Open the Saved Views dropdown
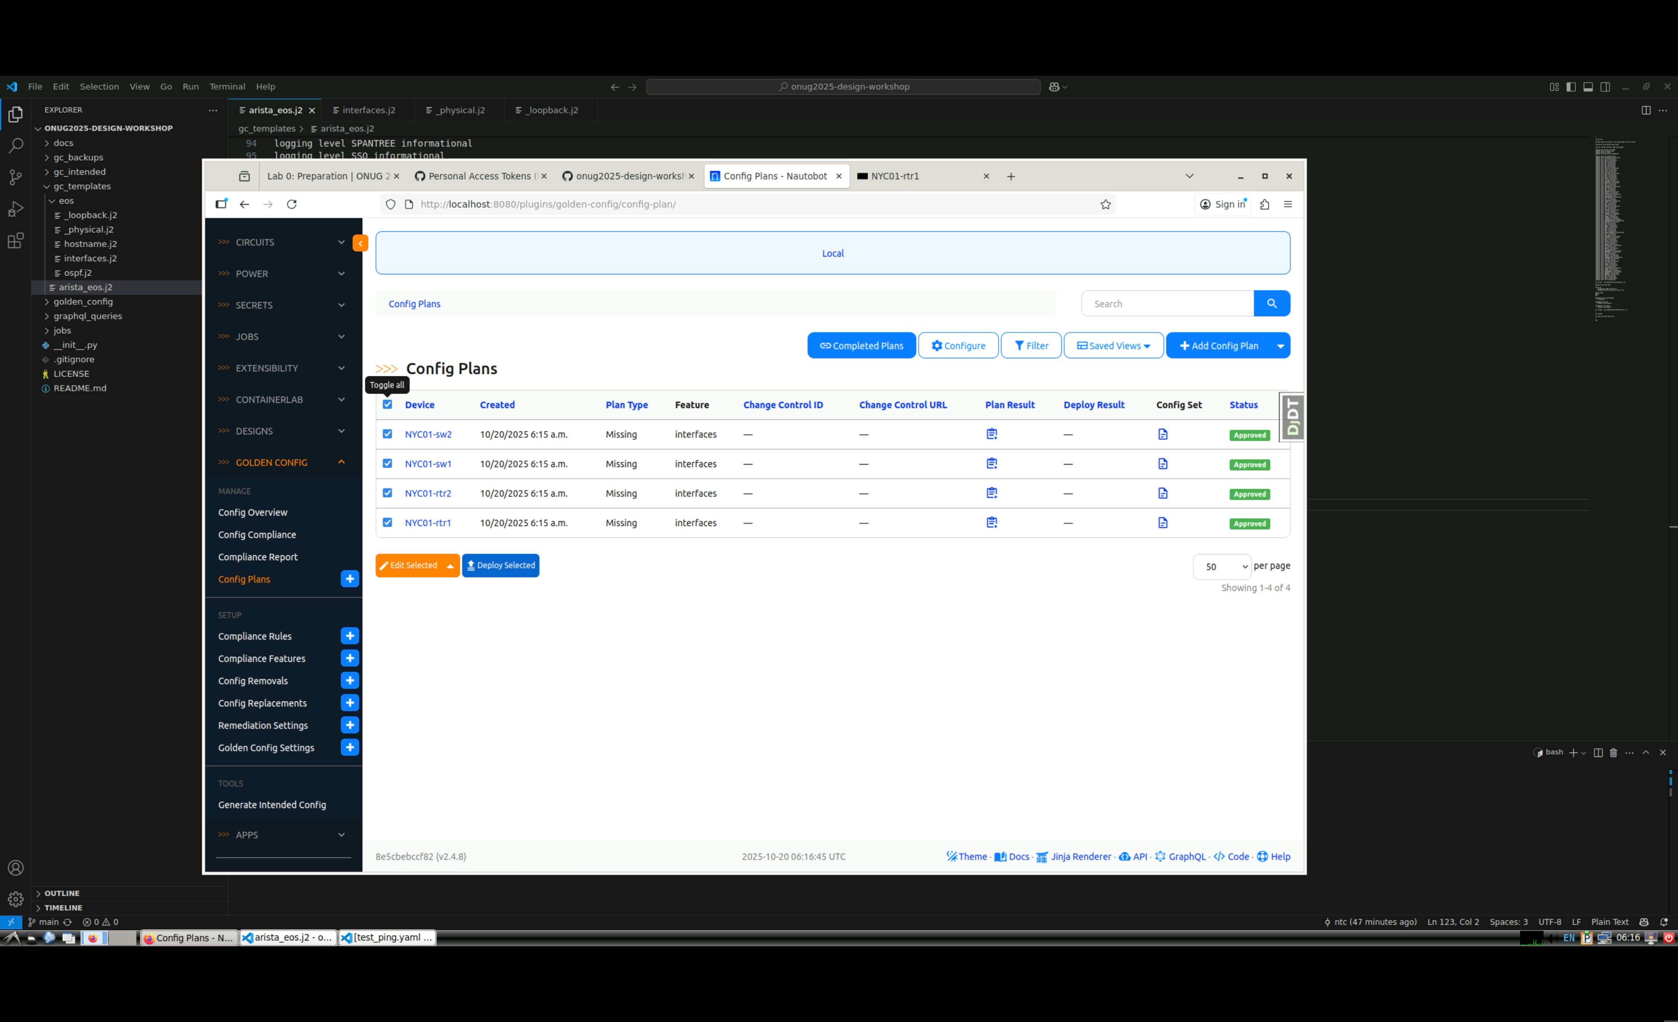The height and width of the screenshot is (1022, 1678). point(1113,346)
